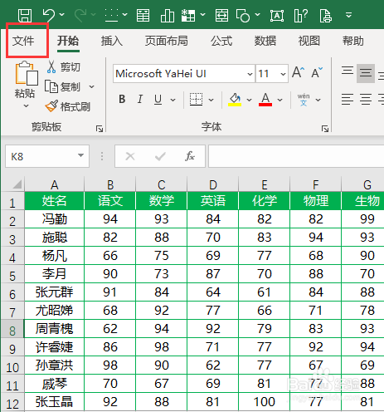
Task: Click the center horizontally icon
Action: 366,99
